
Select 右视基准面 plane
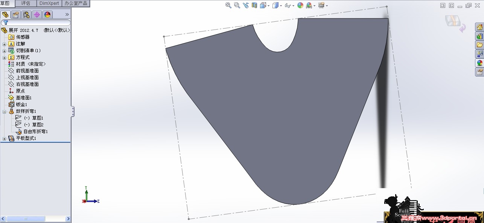coord(27,84)
